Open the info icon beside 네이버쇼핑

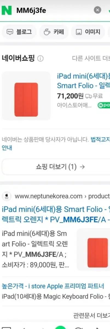tap(40, 59)
